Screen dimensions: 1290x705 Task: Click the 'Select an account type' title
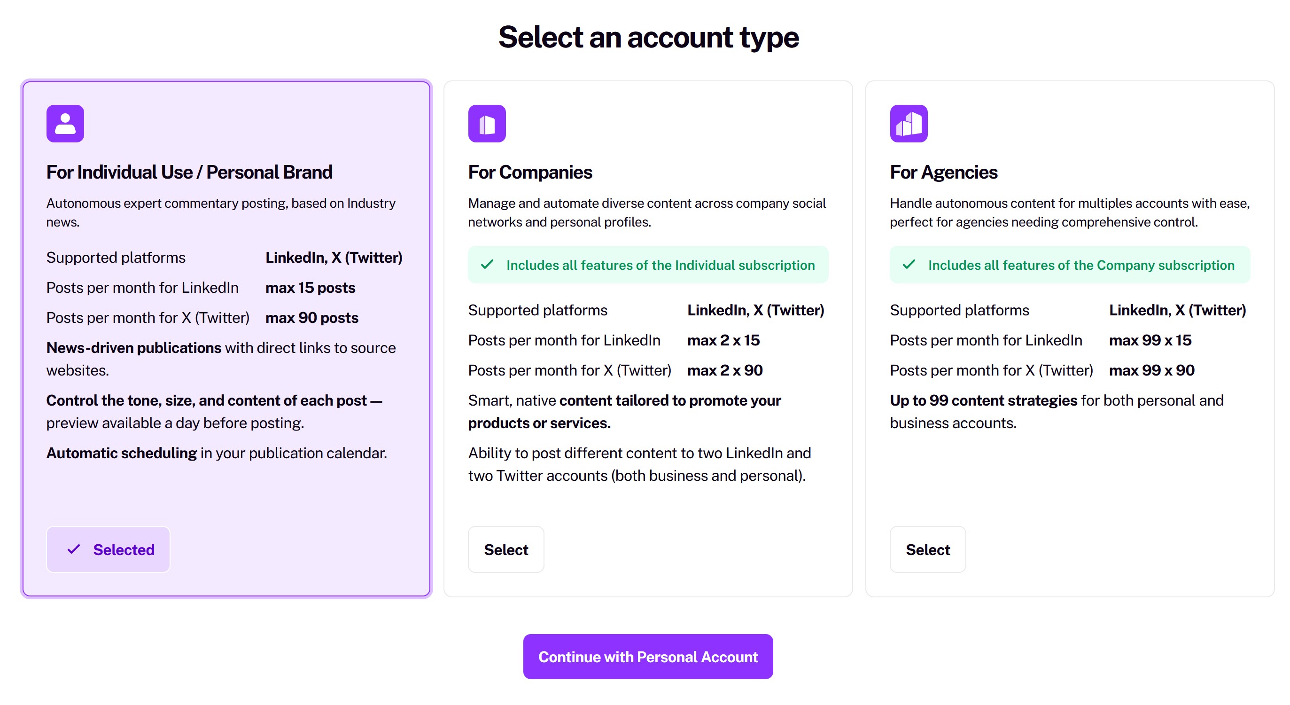pyautogui.click(x=648, y=38)
